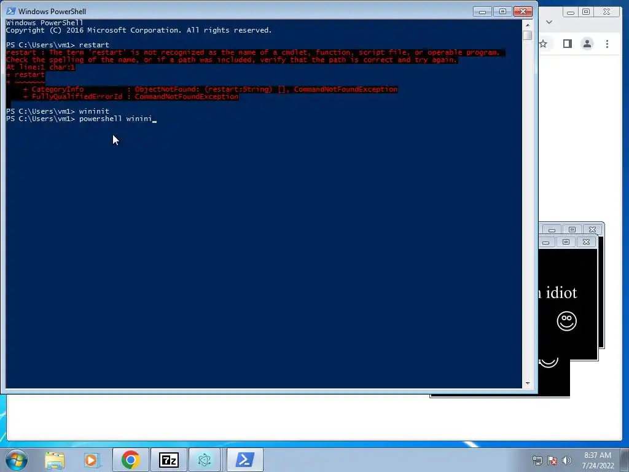Click the PowerShell window title icon
Image resolution: width=629 pixels, height=472 pixels.
(x=10, y=11)
